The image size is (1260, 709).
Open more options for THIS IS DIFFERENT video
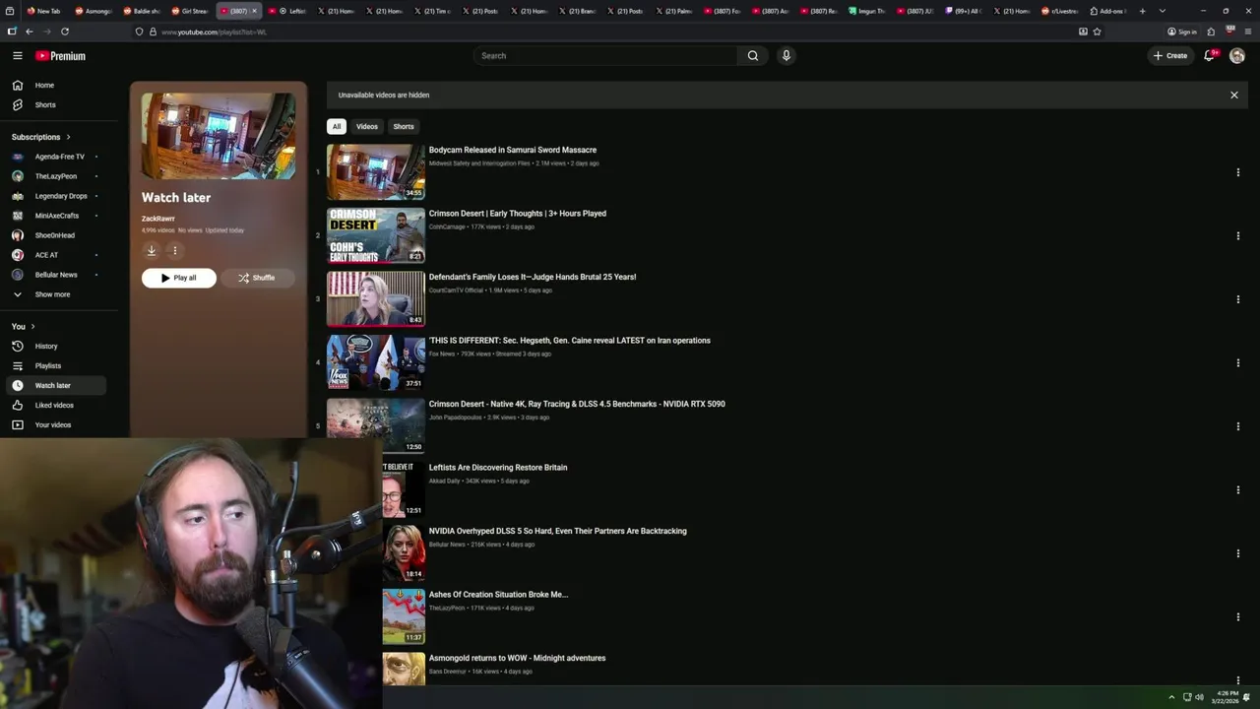tap(1238, 363)
